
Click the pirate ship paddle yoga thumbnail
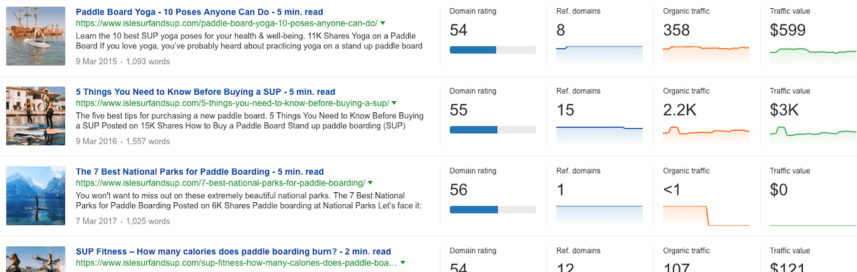point(36,36)
